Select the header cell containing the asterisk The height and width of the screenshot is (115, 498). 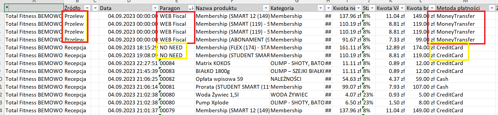point(34,8)
